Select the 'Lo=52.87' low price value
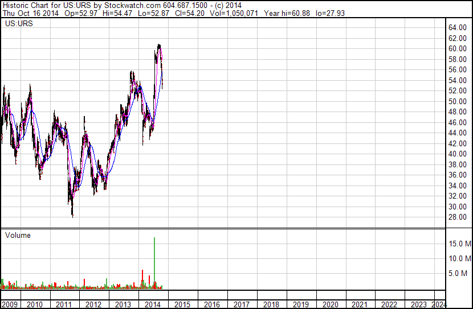This screenshot has width=473, height=309. [x=153, y=13]
